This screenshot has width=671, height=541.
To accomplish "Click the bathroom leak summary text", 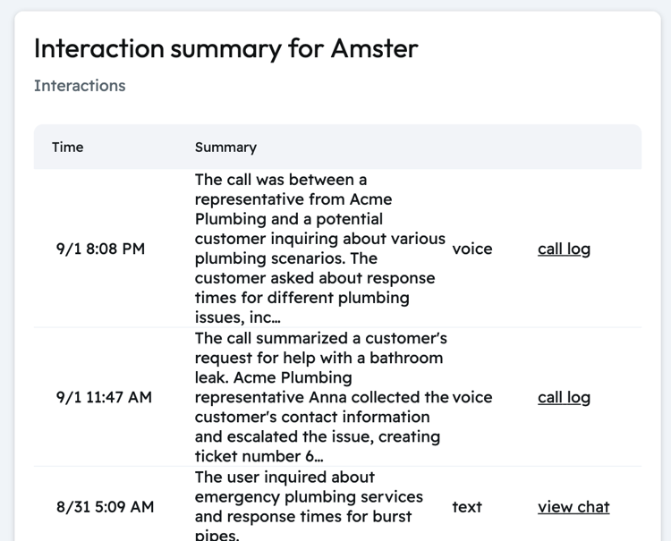I will coord(322,397).
